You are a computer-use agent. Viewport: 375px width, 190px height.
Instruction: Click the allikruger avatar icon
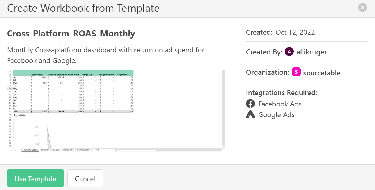point(289,52)
